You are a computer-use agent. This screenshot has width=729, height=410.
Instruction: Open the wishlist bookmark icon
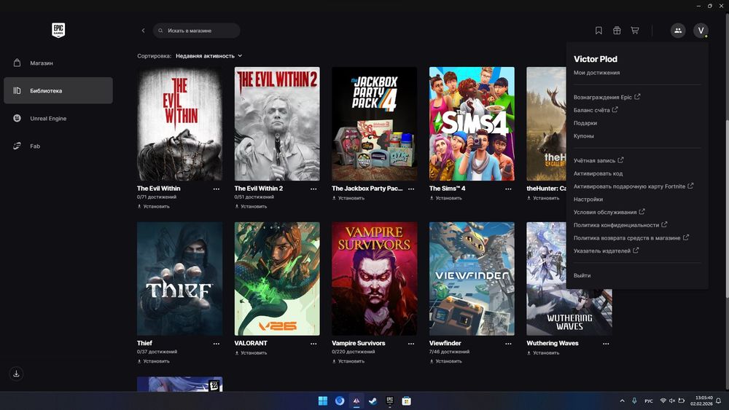599,31
